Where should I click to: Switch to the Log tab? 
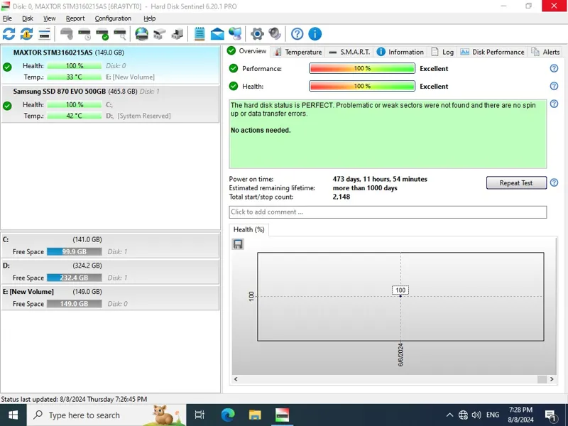tap(442, 52)
